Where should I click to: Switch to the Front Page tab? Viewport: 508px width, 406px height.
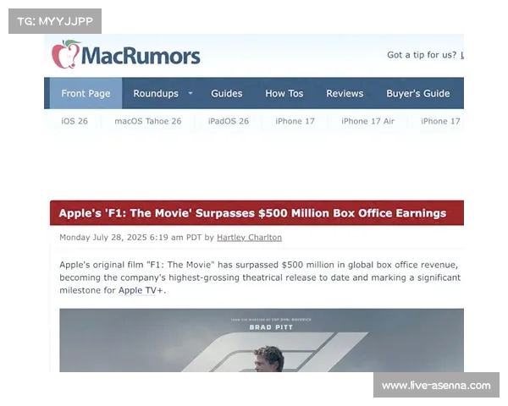pos(86,94)
